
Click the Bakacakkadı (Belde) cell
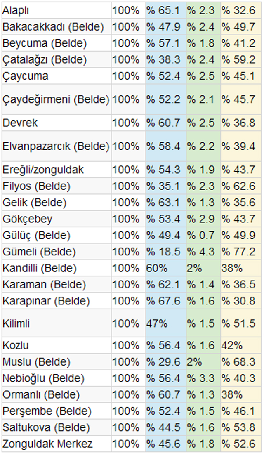(x=57, y=27)
